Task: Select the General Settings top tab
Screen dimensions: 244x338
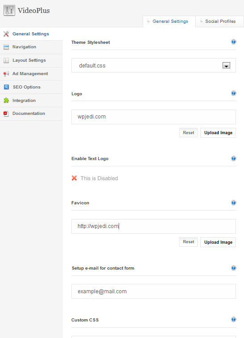Action: point(169,21)
